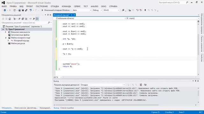The width and height of the screenshot is (204, 114).
Task: Undo the last edit
Action: (x=31, y=10)
